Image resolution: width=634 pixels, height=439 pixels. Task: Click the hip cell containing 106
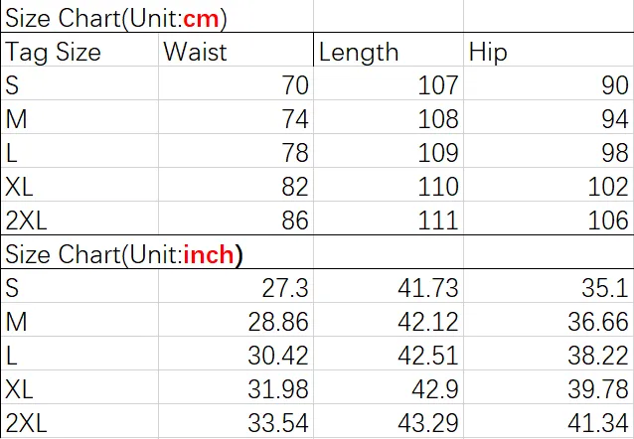549,218
